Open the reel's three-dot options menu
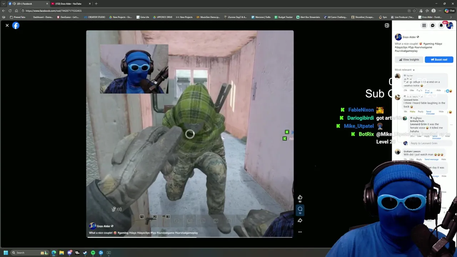The image size is (457, 257). 300,232
